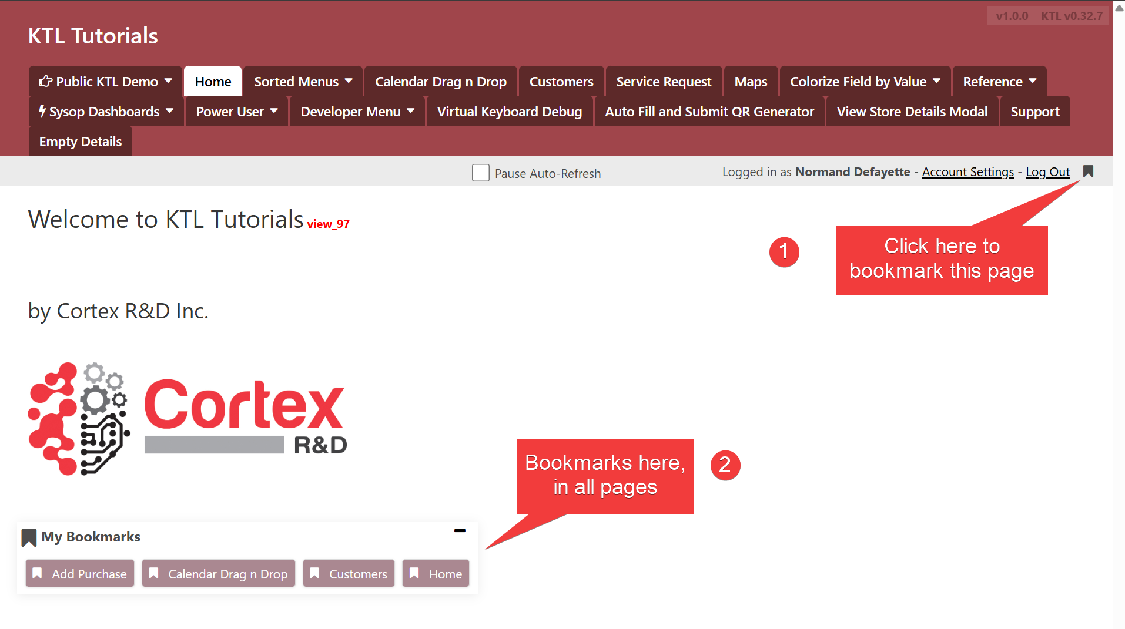Go to the Support tab
1125x629 pixels.
pos(1035,111)
